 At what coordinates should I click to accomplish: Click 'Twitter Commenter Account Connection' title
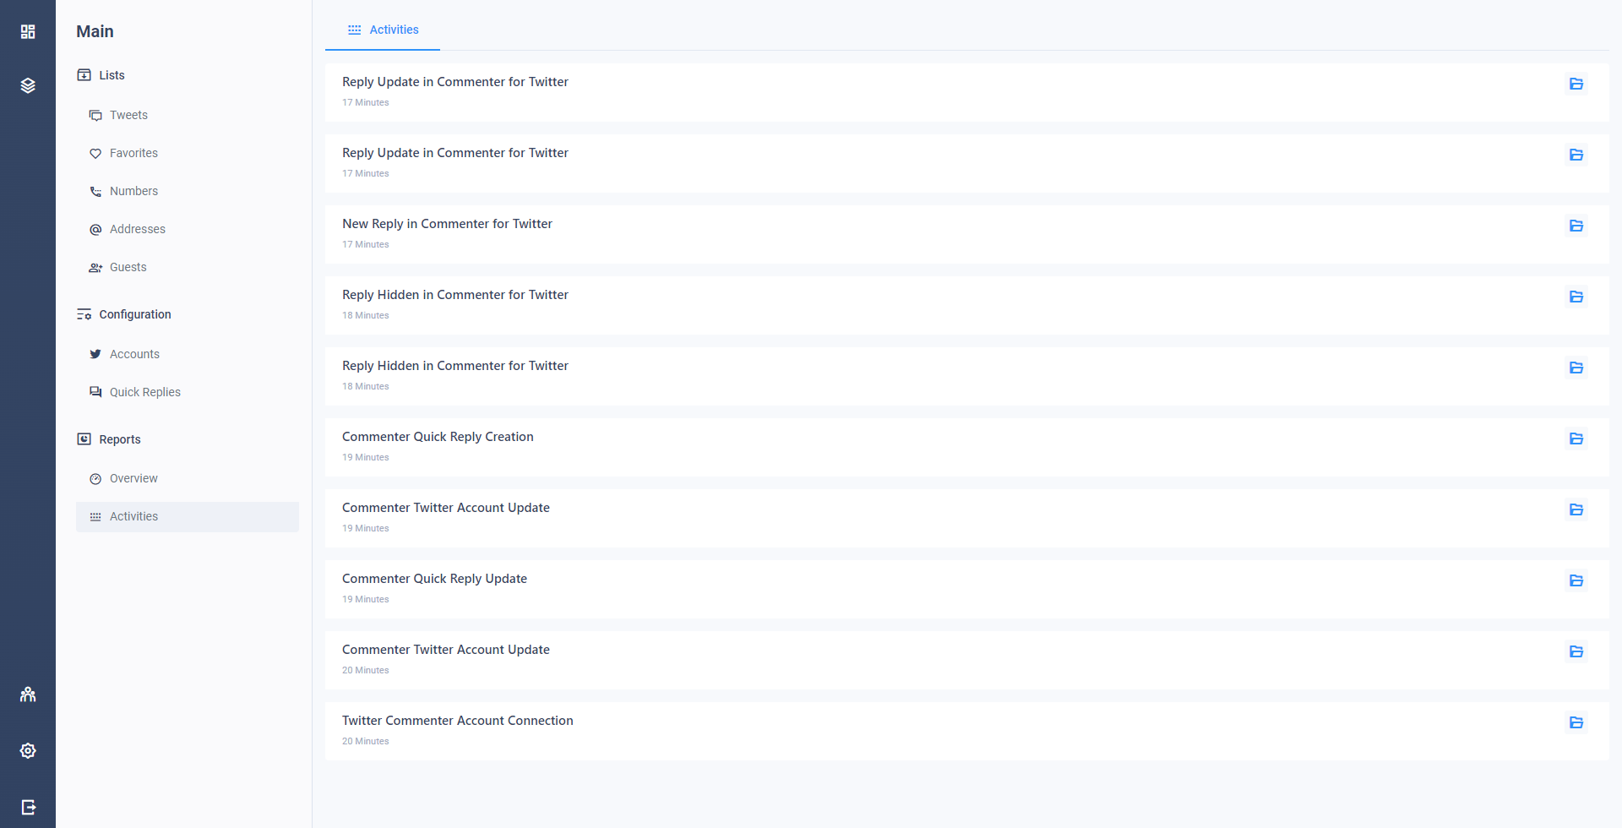[x=457, y=721]
